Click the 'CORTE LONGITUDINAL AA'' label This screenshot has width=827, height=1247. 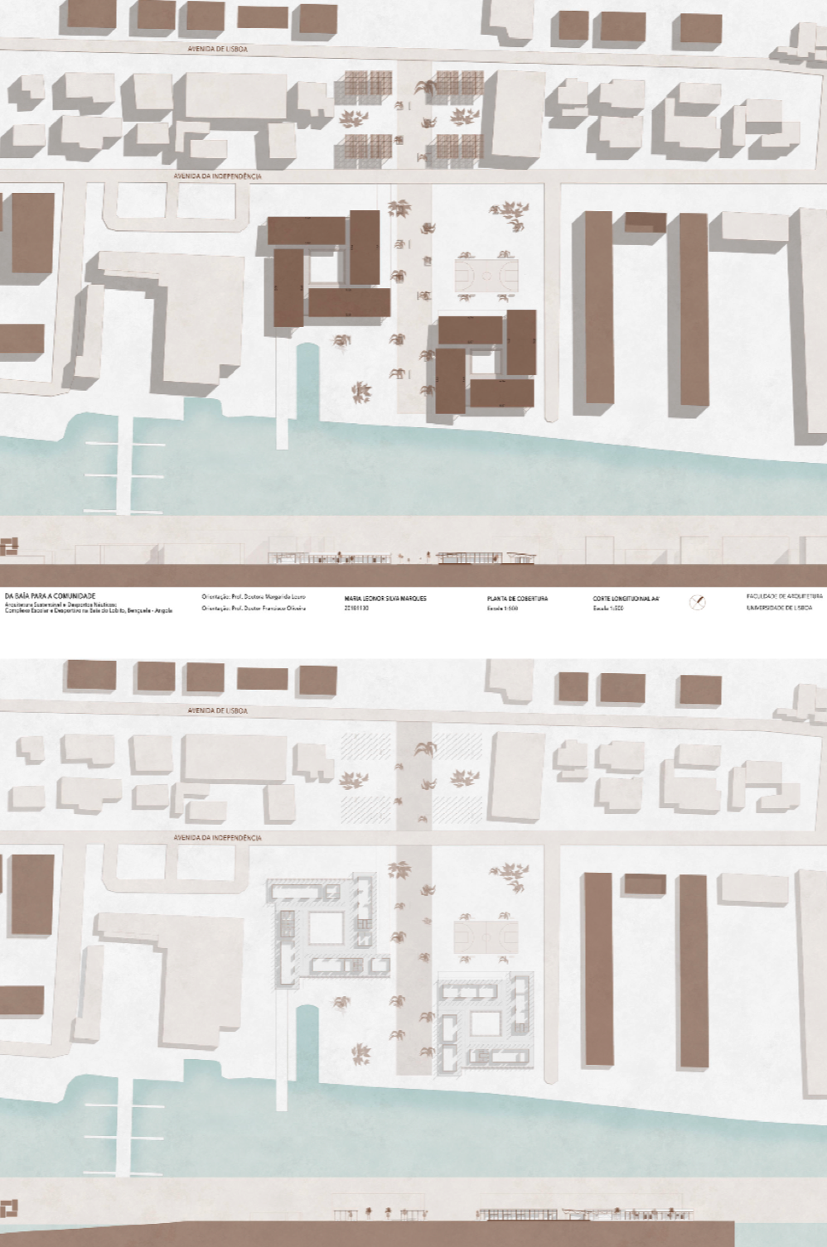click(x=626, y=598)
